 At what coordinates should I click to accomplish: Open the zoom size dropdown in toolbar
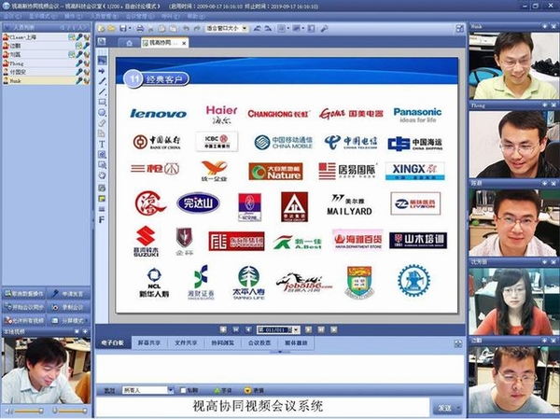245,28
